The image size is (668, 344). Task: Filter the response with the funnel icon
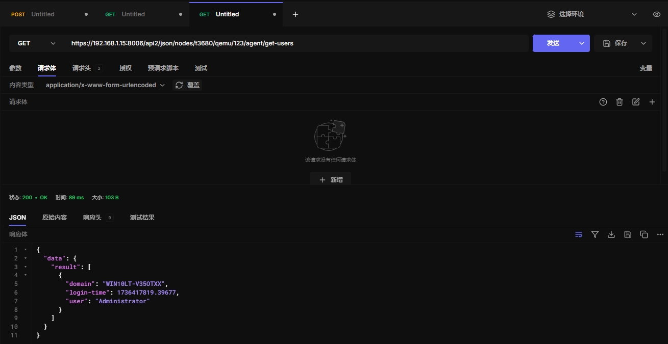coord(595,234)
